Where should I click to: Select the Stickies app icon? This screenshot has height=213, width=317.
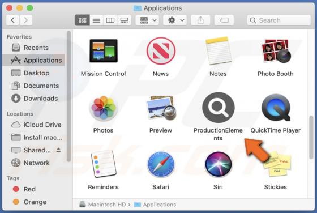[x=277, y=165]
